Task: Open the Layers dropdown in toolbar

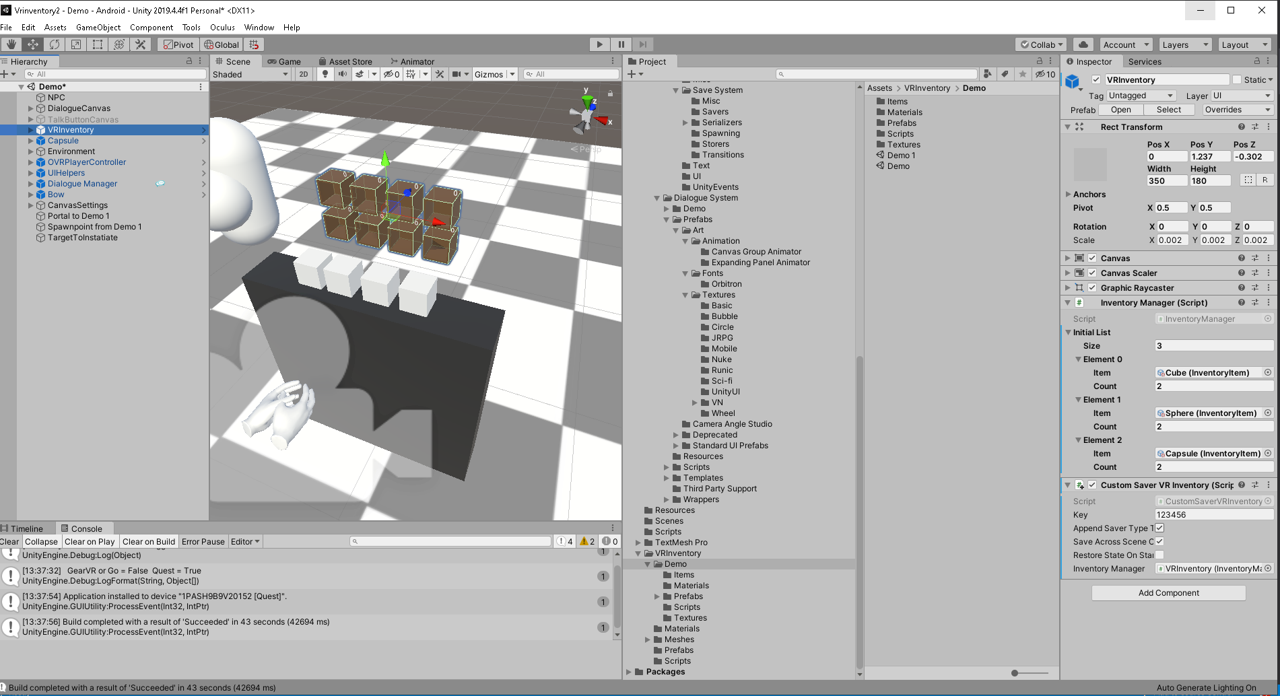Action: click(x=1185, y=44)
